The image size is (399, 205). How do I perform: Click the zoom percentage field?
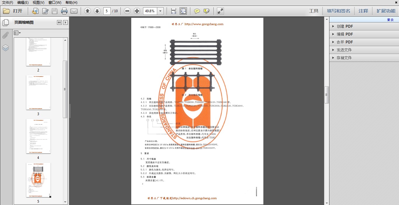point(150,11)
